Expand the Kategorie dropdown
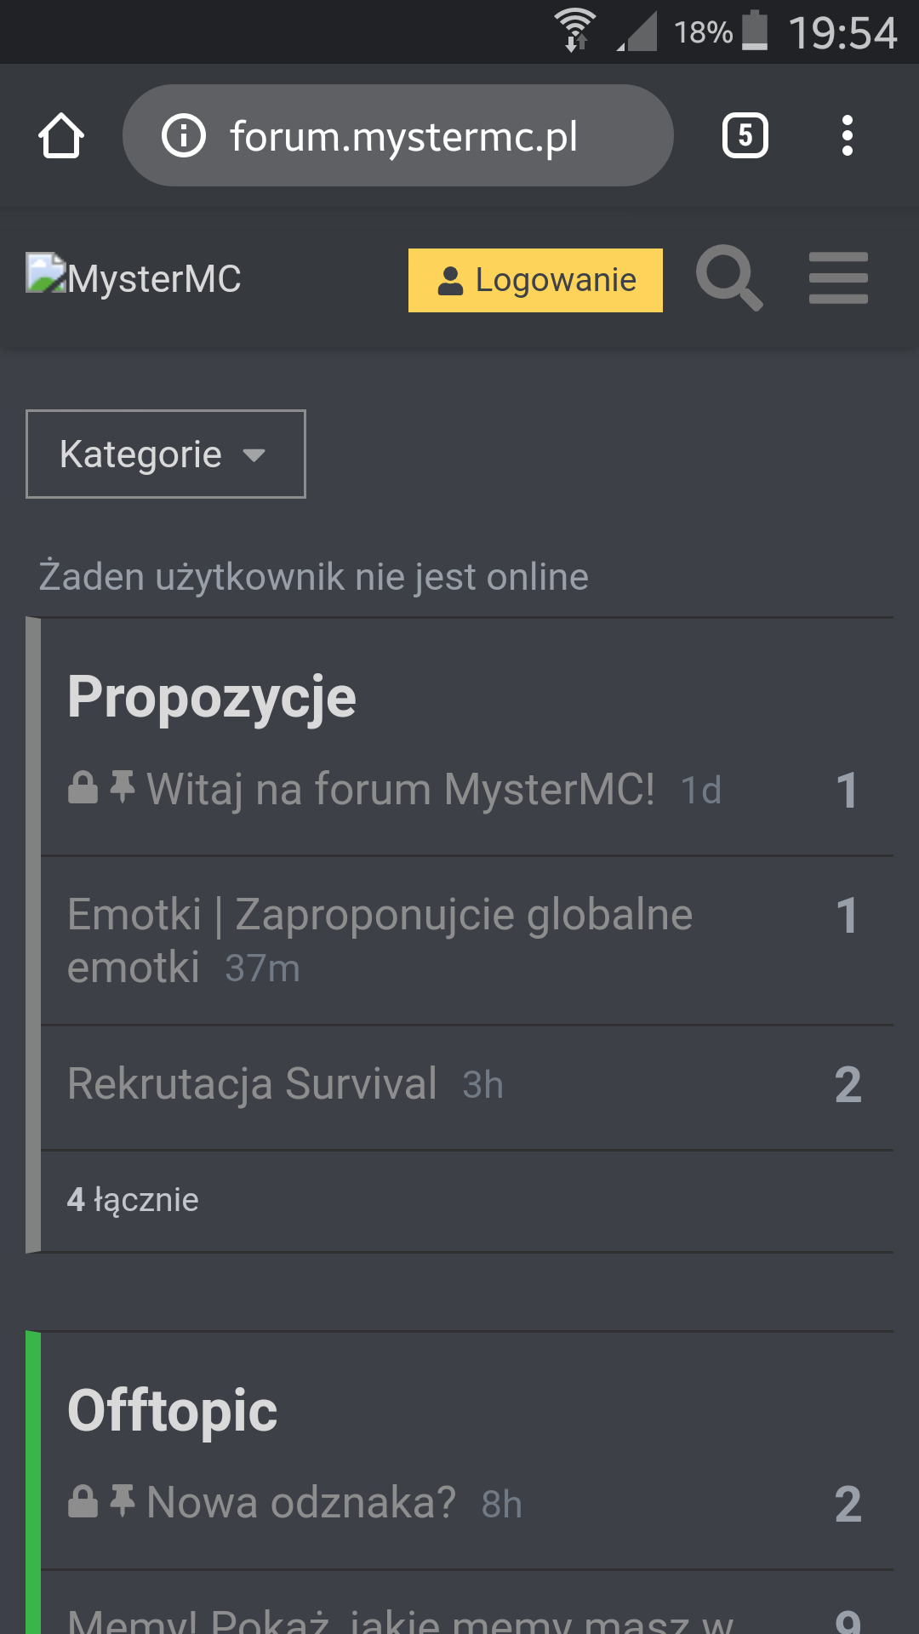 click(x=166, y=454)
